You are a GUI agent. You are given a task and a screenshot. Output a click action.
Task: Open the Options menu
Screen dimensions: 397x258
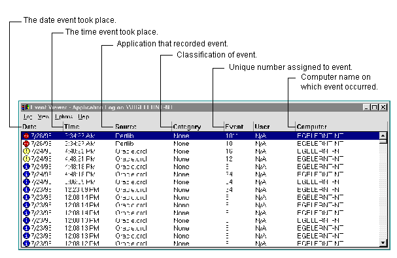(x=63, y=117)
